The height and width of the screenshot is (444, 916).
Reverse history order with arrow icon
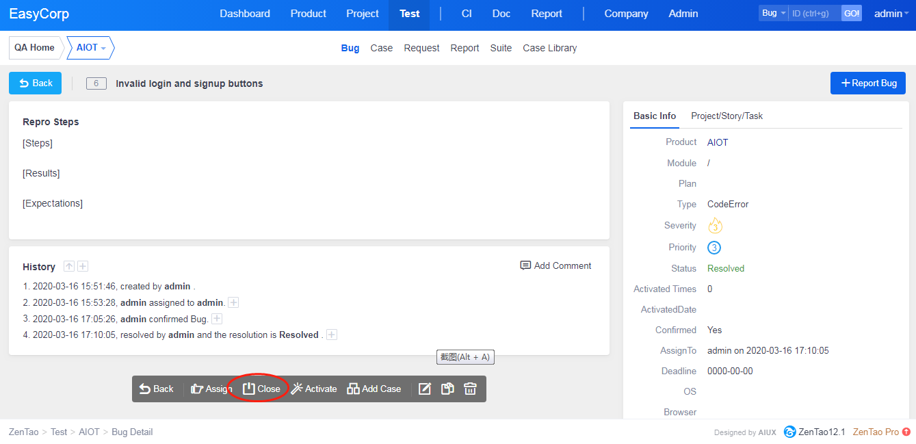69,266
